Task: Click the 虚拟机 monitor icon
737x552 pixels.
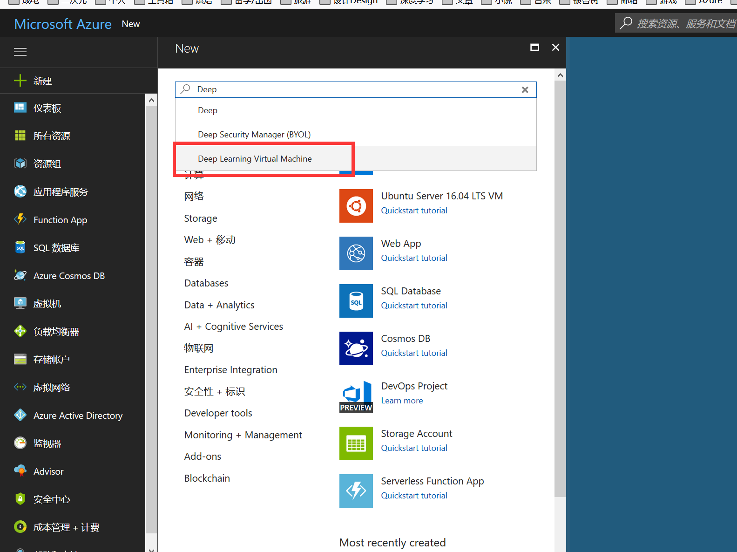Action: [x=20, y=303]
